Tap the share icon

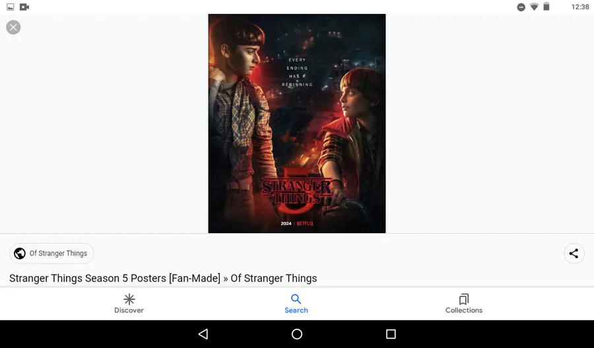574,254
